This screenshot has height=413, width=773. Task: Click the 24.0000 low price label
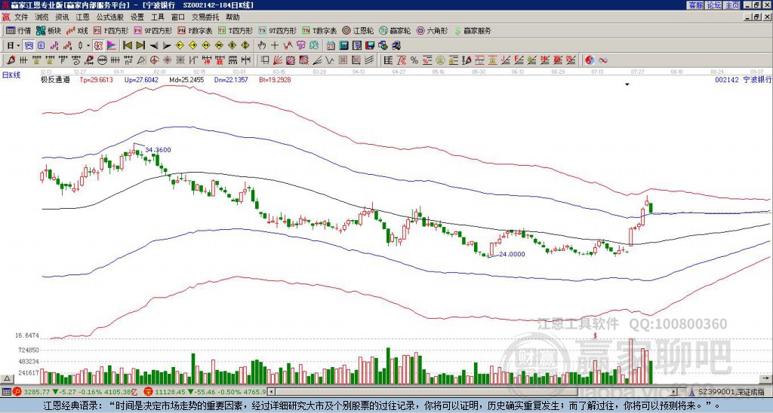pyautogui.click(x=512, y=254)
